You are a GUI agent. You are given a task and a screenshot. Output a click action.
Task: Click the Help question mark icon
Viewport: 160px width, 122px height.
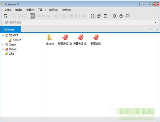(121, 16)
